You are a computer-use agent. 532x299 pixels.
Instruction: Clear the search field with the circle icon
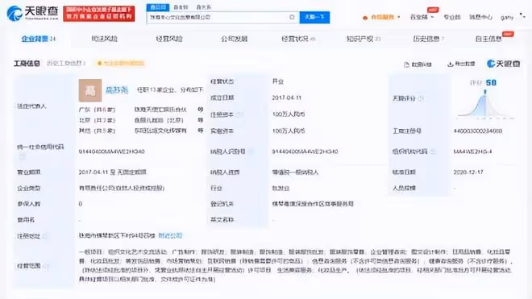(x=292, y=17)
